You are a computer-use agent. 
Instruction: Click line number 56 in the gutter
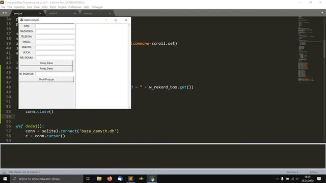pos(8,126)
